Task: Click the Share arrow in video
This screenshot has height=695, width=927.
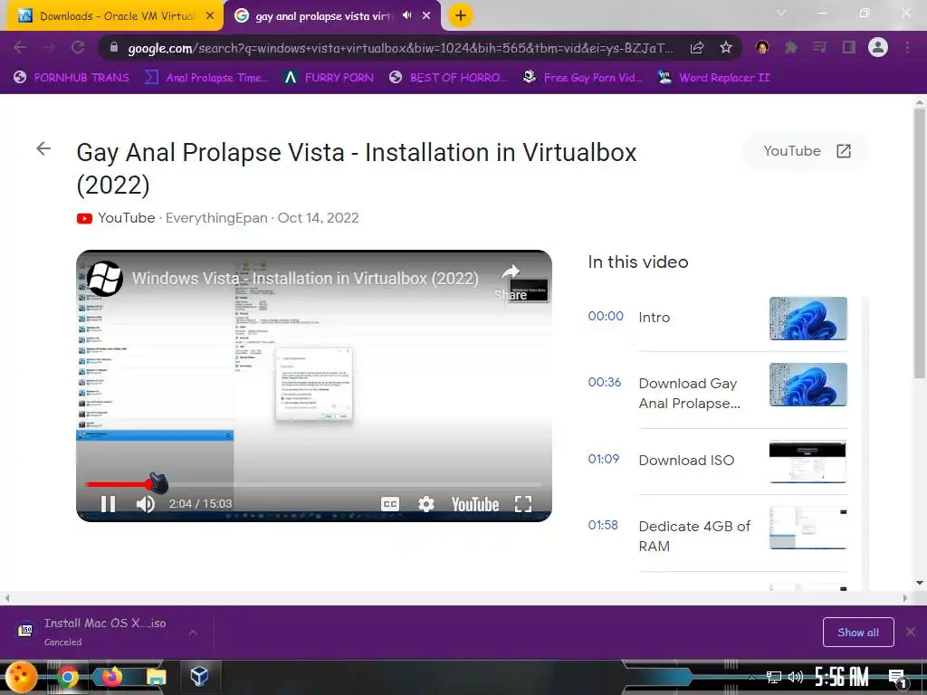Action: (x=511, y=281)
